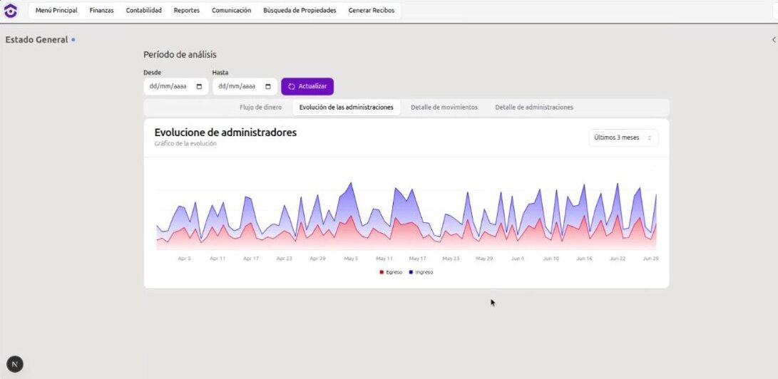Open the Contabilidad menu
This screenshot has height=379, width=778.
click(x=143, y=11)
